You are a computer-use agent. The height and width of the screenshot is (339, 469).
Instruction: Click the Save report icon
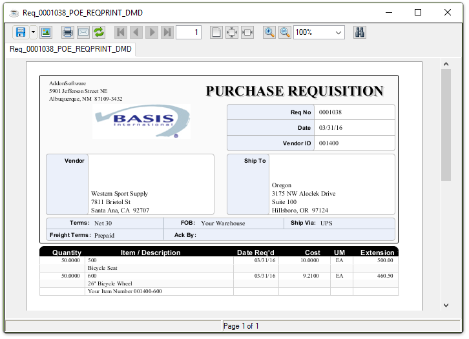20,32
